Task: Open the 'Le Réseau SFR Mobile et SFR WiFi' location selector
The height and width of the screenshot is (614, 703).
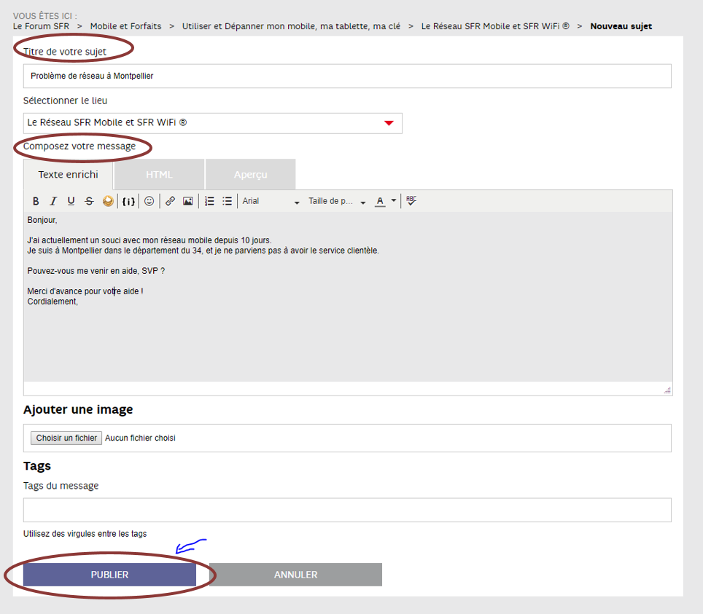Action: click(x=211, y=122)
